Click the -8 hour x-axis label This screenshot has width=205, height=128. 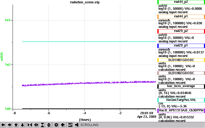point(14,113)
